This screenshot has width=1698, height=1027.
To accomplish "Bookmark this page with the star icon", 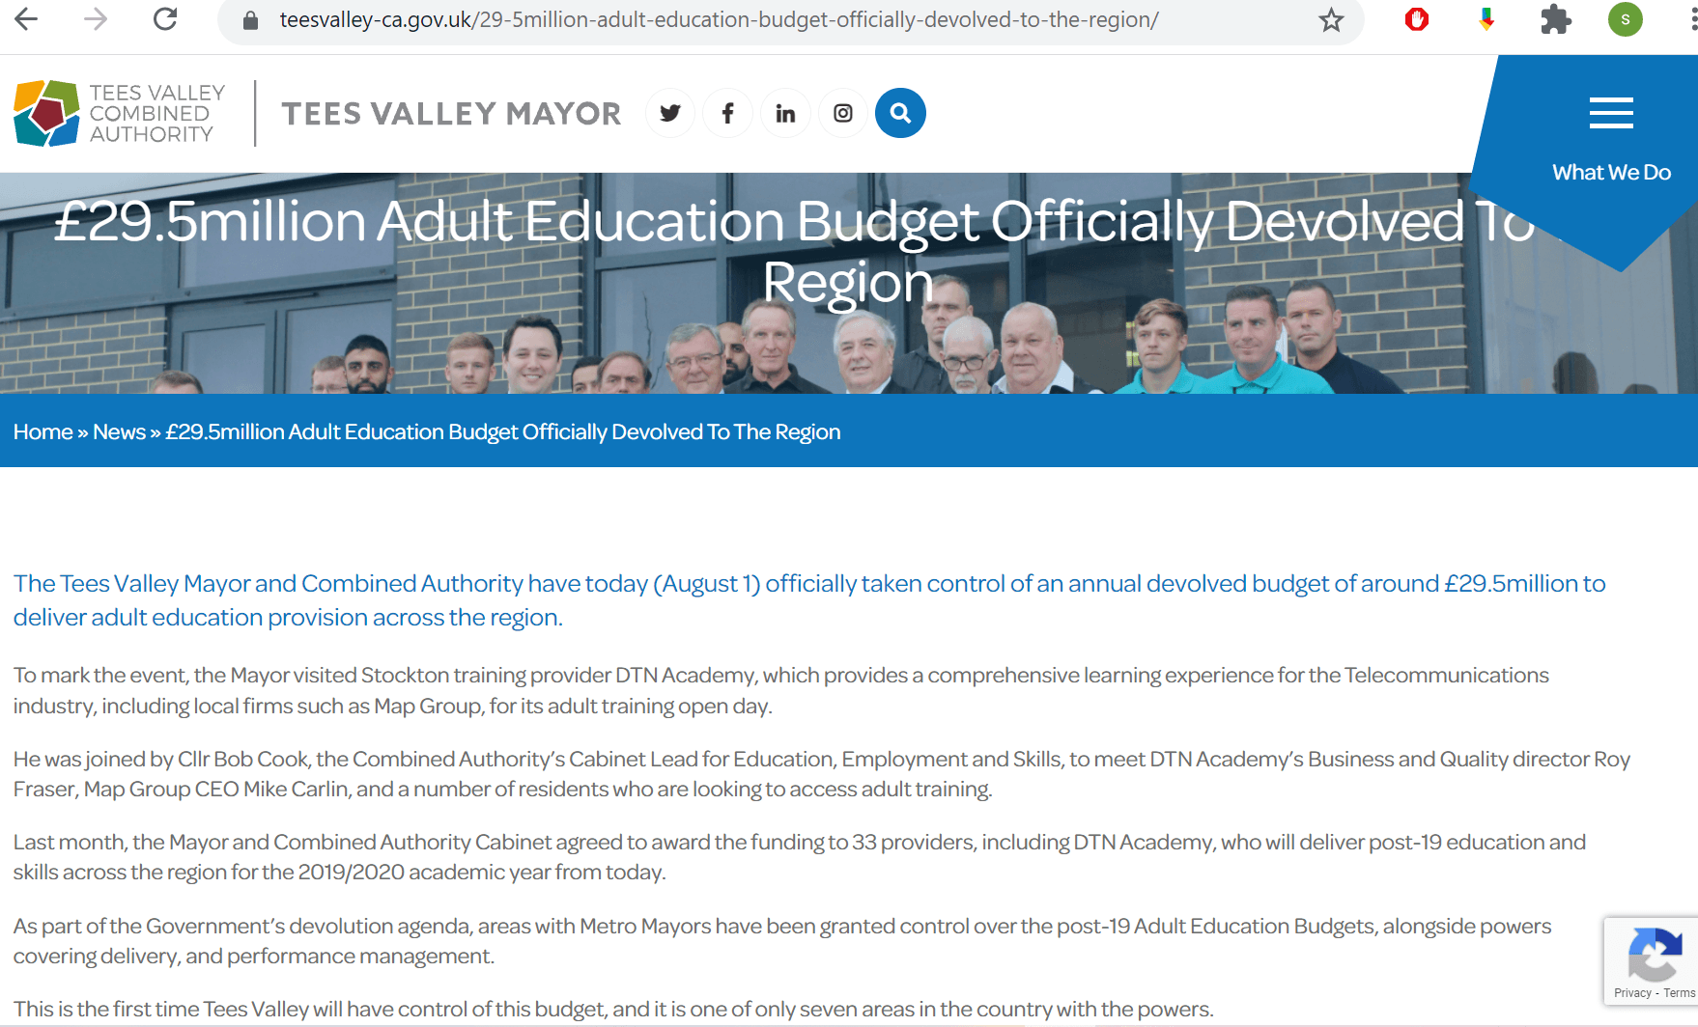I will click(1331, 19).
